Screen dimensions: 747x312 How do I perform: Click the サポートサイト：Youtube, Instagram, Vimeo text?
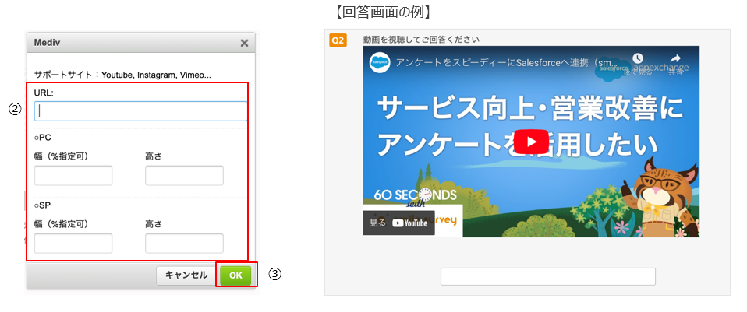point(122,75)
